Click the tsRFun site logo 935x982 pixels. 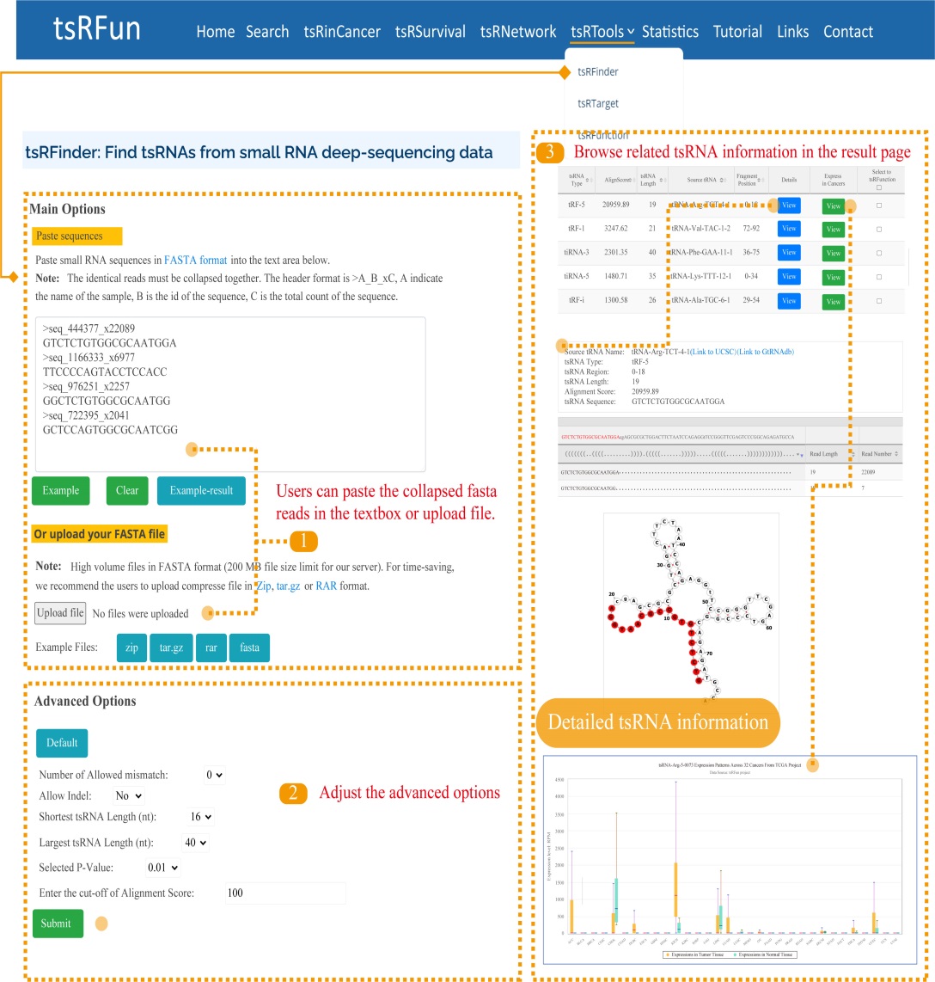(x=97, y=29)
